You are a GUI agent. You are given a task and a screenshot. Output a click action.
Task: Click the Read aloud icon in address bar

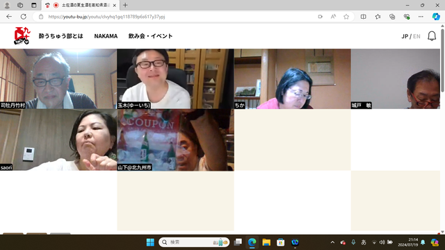pyautogui.click(x=333, y=17)
